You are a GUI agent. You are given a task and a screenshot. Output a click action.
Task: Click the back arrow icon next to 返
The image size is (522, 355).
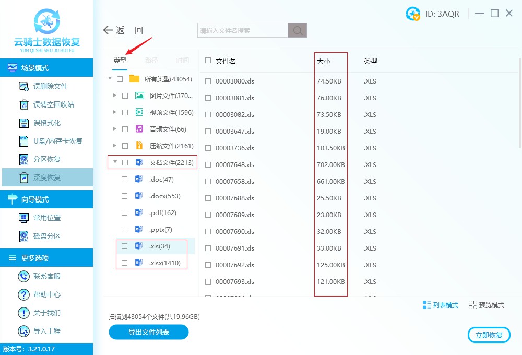(108, 30)
